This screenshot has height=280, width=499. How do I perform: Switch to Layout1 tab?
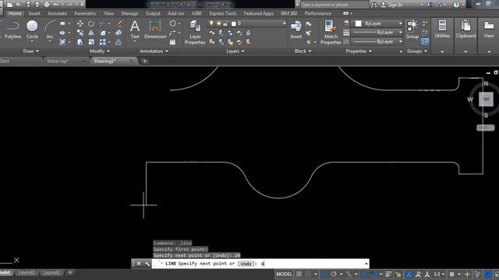point(27,272)
